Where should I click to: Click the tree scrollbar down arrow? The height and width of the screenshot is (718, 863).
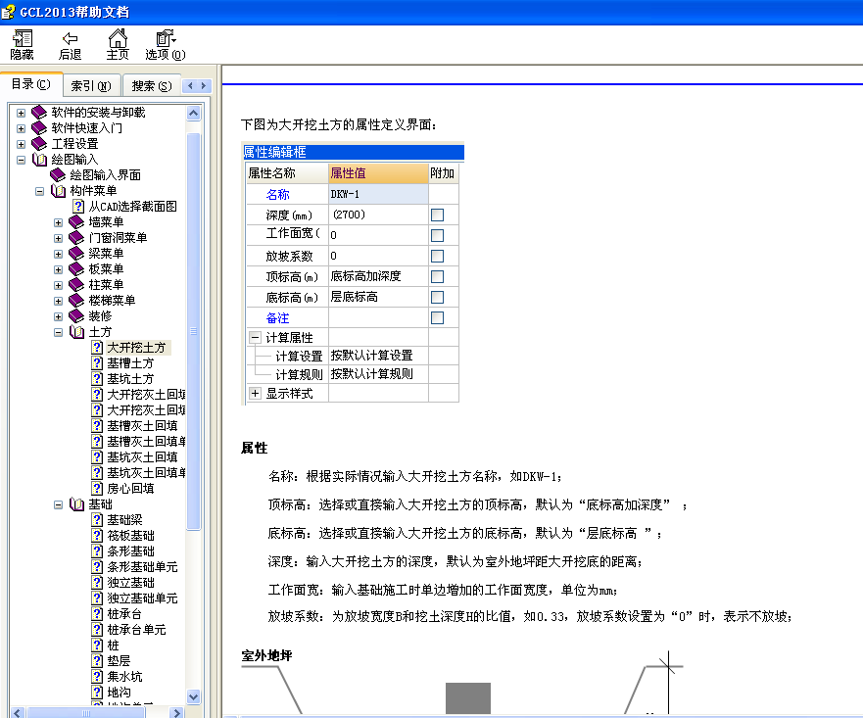pyautogui.click(x=193, y=696)
